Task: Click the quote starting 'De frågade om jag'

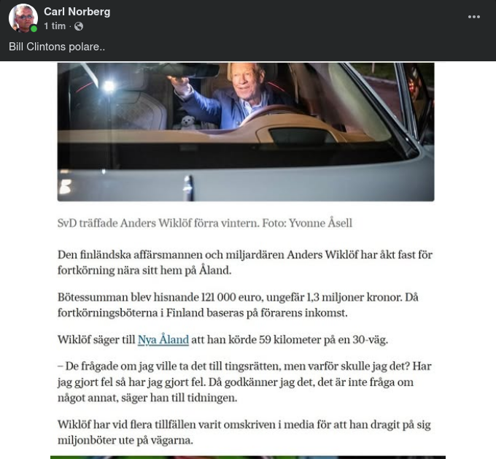Action: (x=244, y=382)
